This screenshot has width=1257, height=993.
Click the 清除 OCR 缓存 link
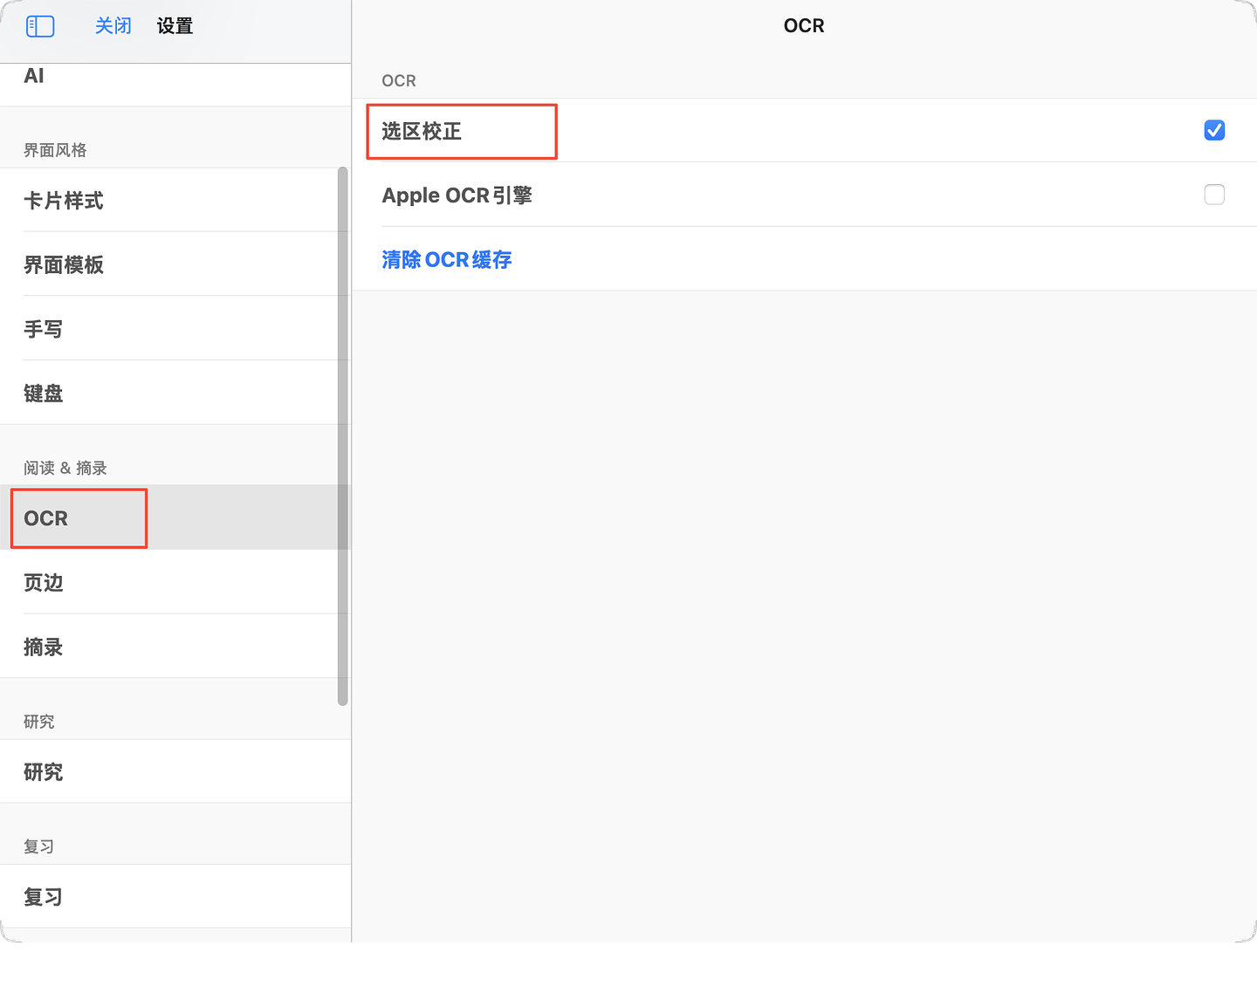[x=447, y=259]
